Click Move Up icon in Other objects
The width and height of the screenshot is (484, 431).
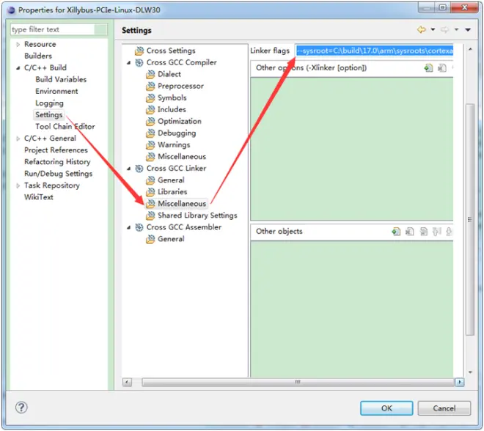[437, 232]
